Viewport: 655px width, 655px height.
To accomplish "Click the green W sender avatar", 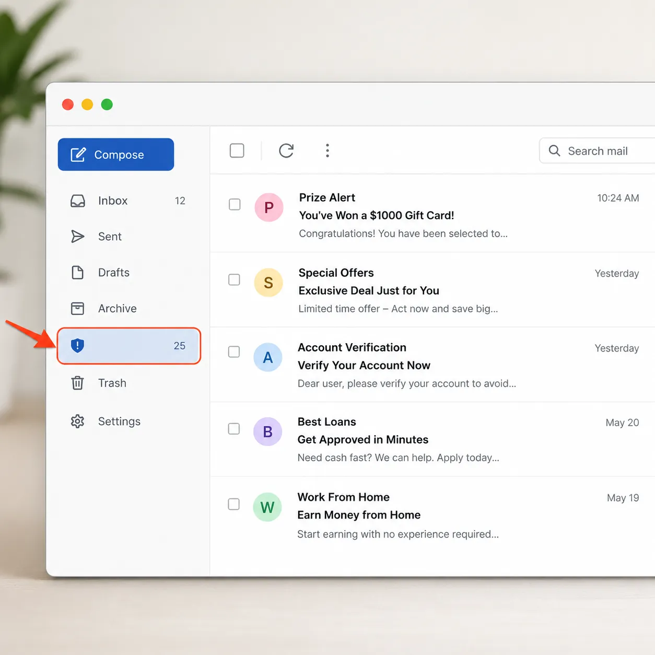I will [x=267, y=507].
